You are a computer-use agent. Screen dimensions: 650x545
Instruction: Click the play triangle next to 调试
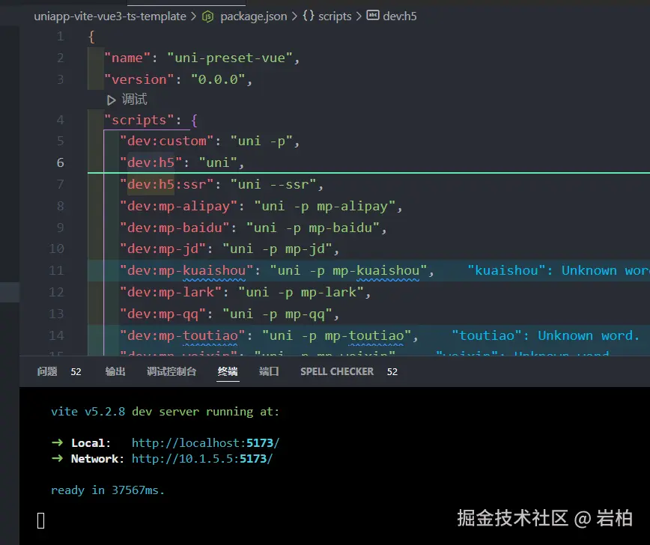point(111,99)
